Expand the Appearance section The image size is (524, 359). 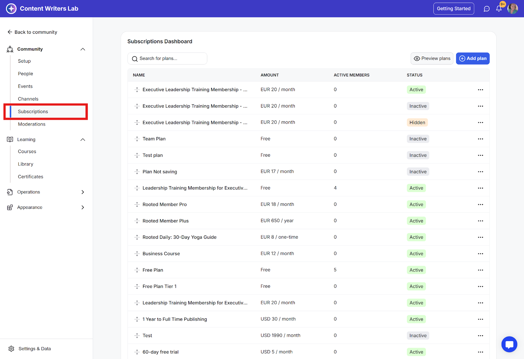tap(83, 208)
